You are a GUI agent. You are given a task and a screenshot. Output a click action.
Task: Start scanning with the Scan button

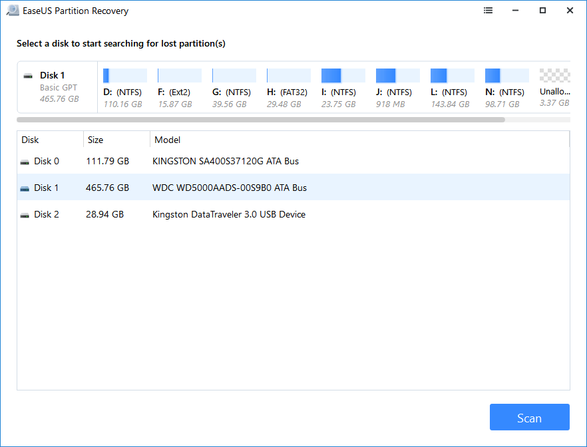(x=529, y=417)
